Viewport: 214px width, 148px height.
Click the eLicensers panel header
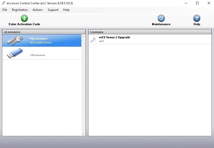pos(44,32)
